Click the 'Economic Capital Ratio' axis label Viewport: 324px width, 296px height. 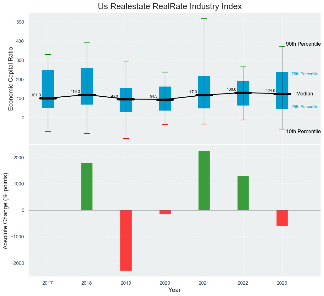tap(11, 79)
